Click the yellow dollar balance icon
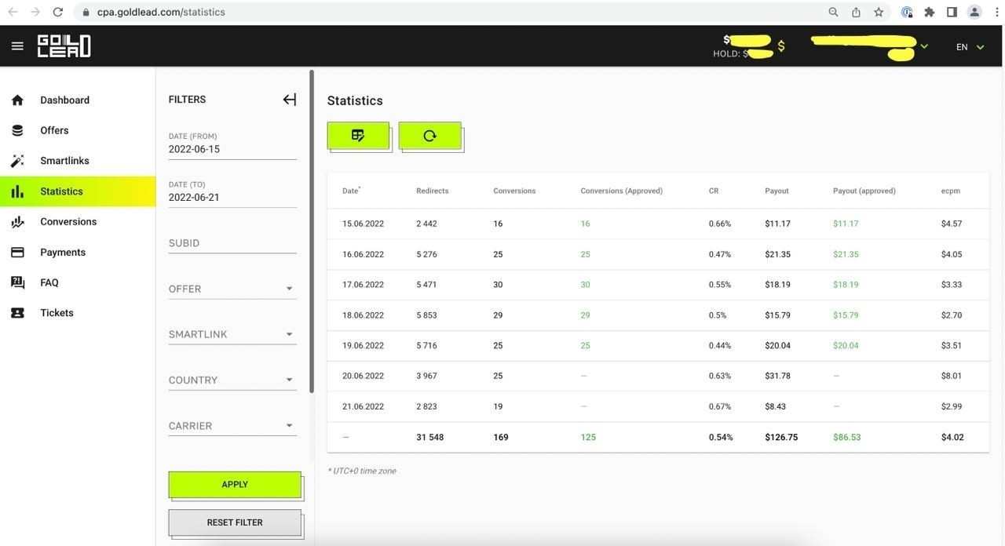The width and height of the screenshot is (1005, 546). [781, 46]
